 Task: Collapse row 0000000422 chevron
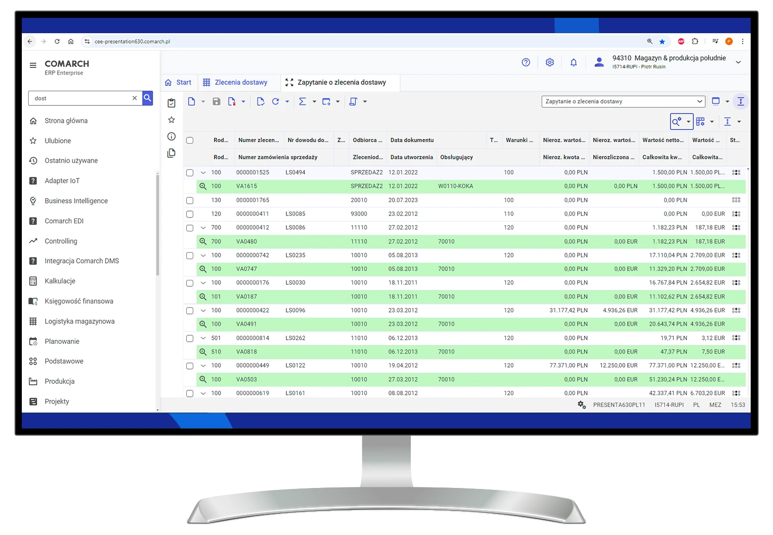click(x=203, y=311)
